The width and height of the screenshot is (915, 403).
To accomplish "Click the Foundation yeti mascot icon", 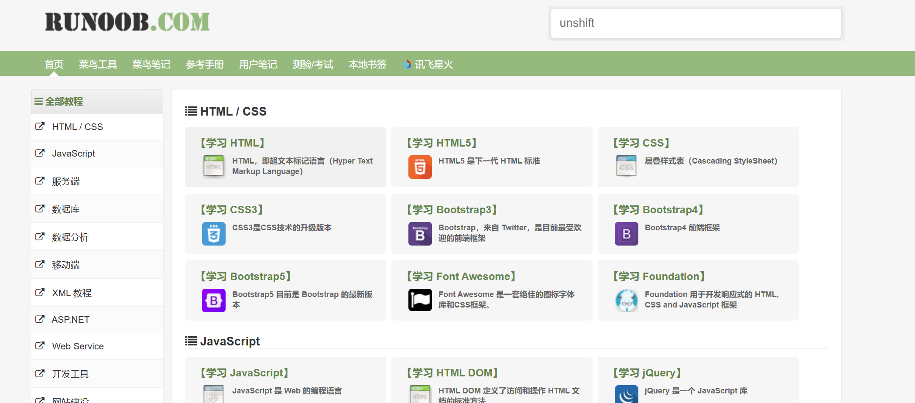I will coord(627,300).
